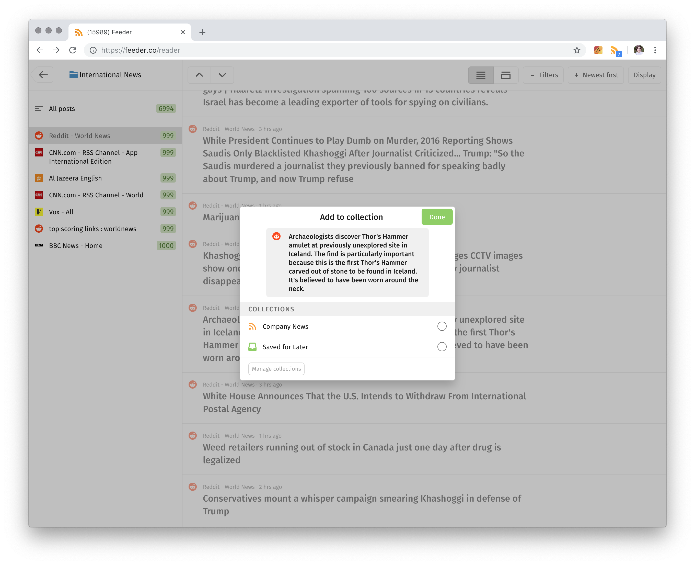Reload the Feeder page
695x565 pixels.
click(73, 50)
